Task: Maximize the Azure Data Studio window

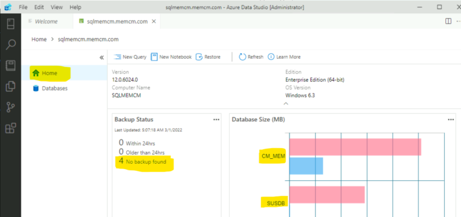Action: pyautogui.click(x=439, y=7)
